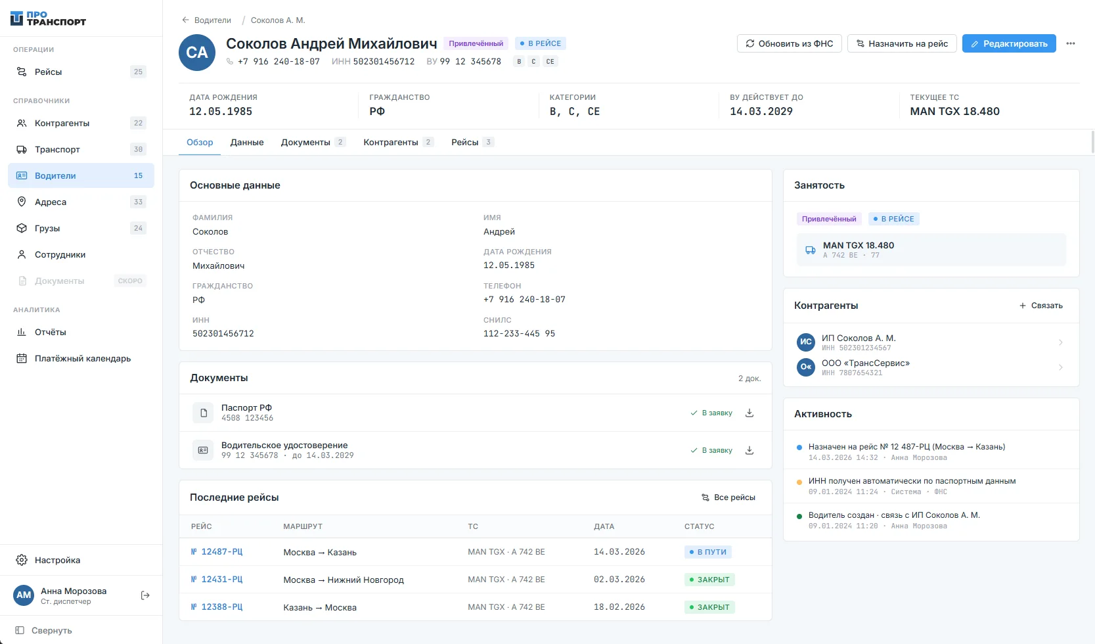Expand the ИП Соколов А. М. chevron
This screenshot has width=1095, height=644.
click(x=1060, y=342)
